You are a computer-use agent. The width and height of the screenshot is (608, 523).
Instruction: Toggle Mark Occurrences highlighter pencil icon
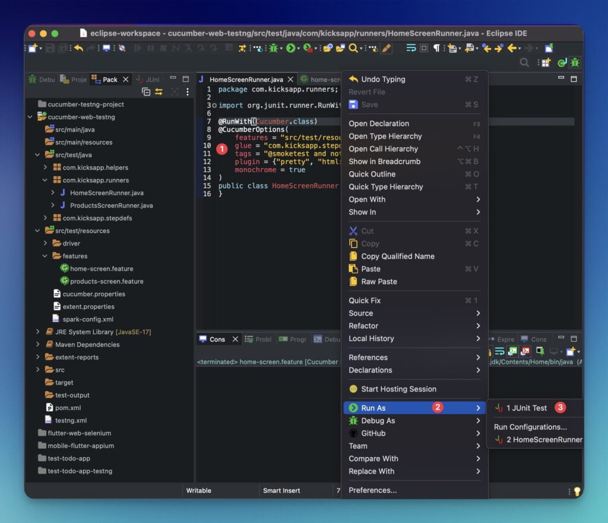coord(386,48)
